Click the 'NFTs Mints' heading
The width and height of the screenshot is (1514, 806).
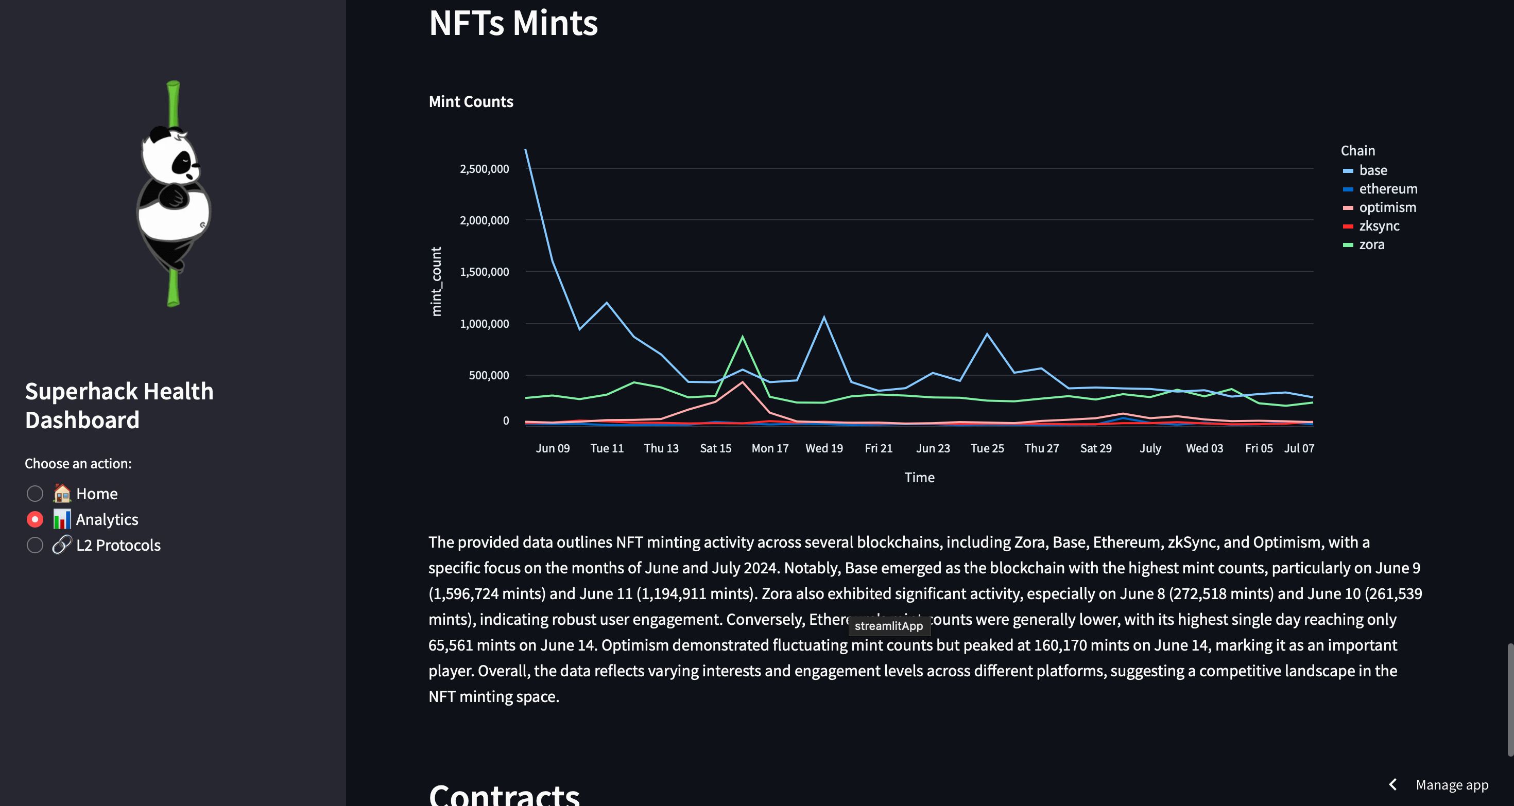click(x=513, y=22)
